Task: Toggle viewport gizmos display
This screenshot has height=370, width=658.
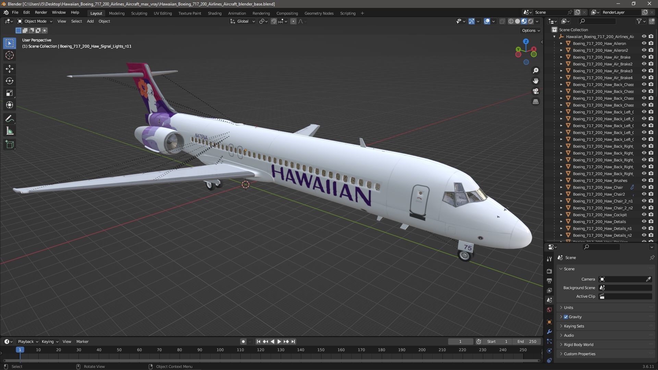Action: pos(472,21)
